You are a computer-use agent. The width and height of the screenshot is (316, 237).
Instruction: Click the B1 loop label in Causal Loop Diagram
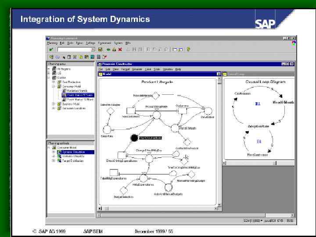point(259,141)
